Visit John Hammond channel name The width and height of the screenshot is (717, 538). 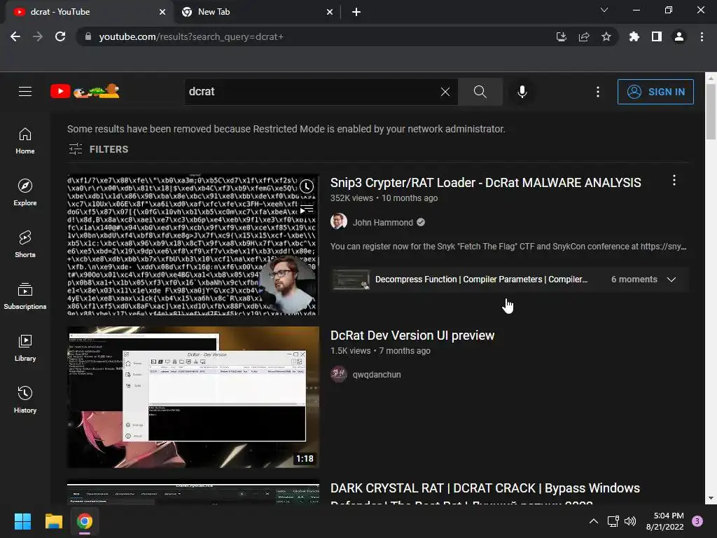[x=383, y=222]
